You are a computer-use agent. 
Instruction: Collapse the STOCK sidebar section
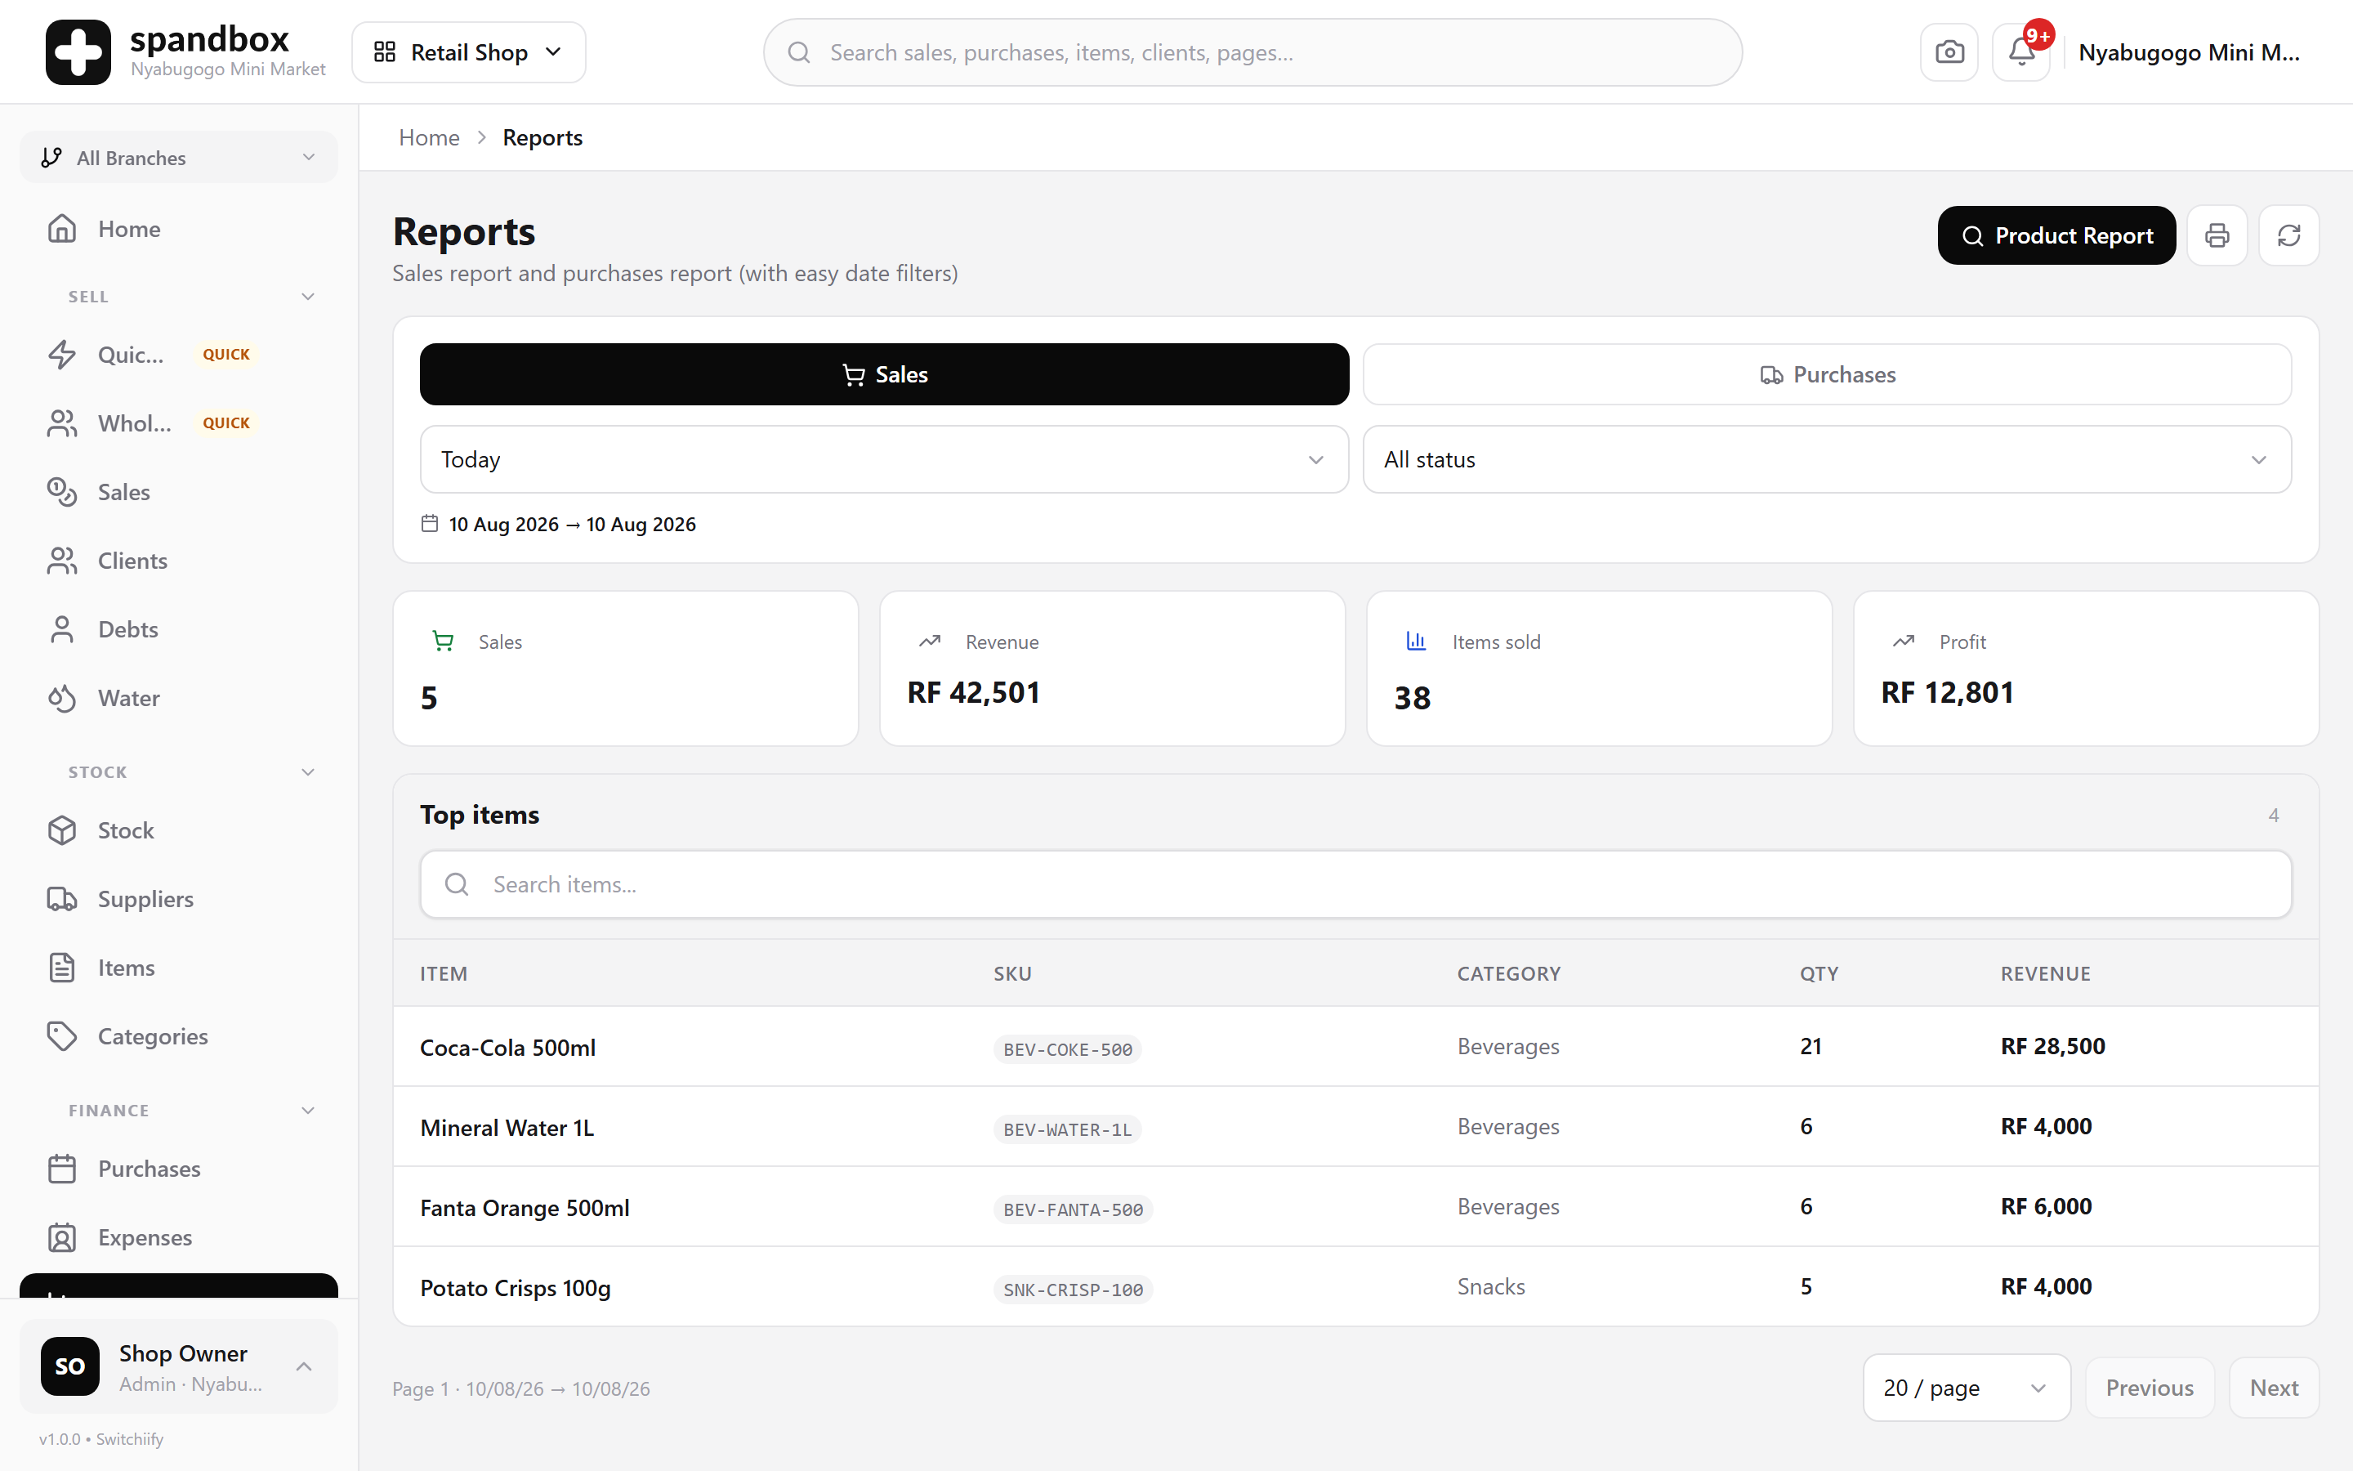click(x=308, y=772)
